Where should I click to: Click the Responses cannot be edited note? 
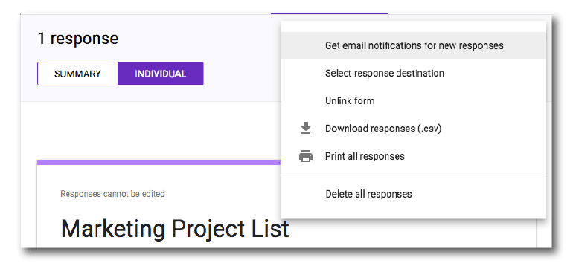pyautogui.click(x=112, y=194)
